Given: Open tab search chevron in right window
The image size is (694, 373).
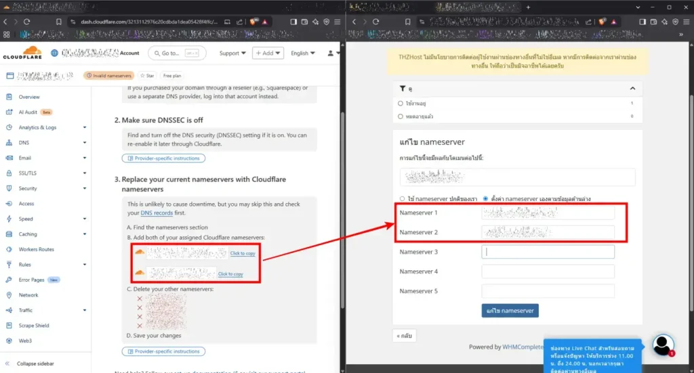Looking at the screenshot, I should click(638, 7).
